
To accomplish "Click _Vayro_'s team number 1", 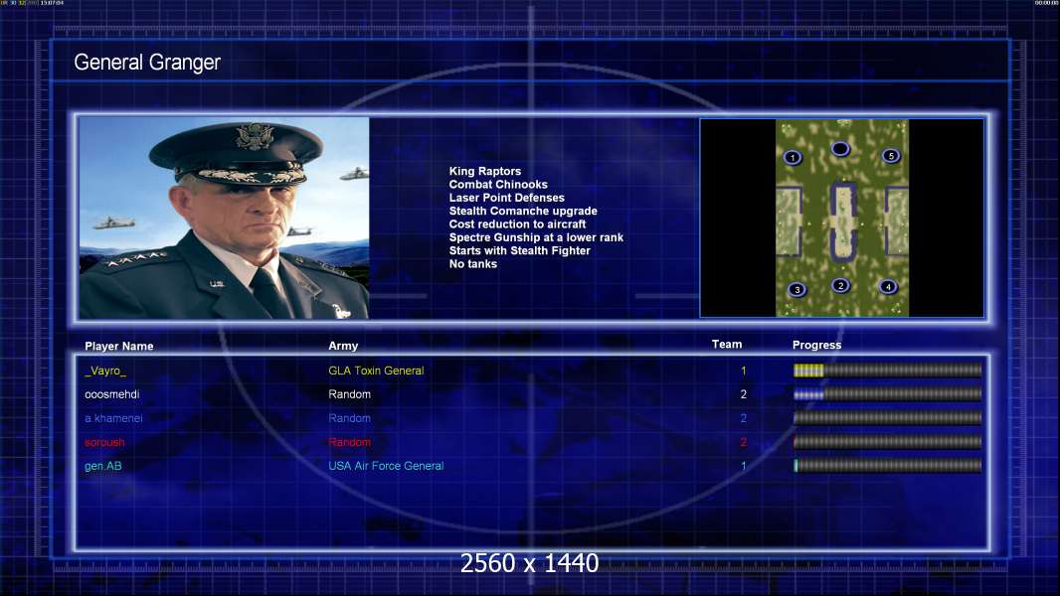I will (744, 371).
